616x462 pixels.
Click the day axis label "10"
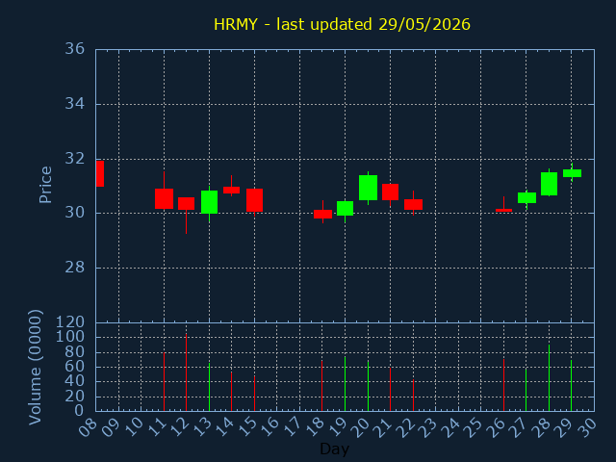tap(133, 427)
